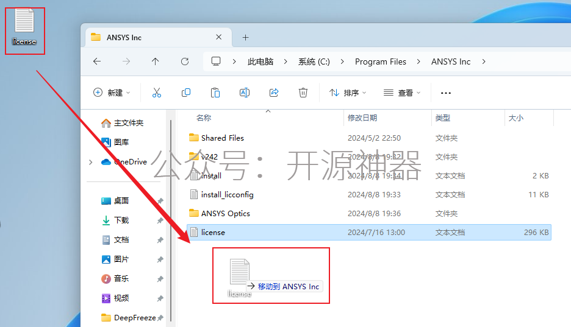Navigate up one folder level

pos(156,62)
